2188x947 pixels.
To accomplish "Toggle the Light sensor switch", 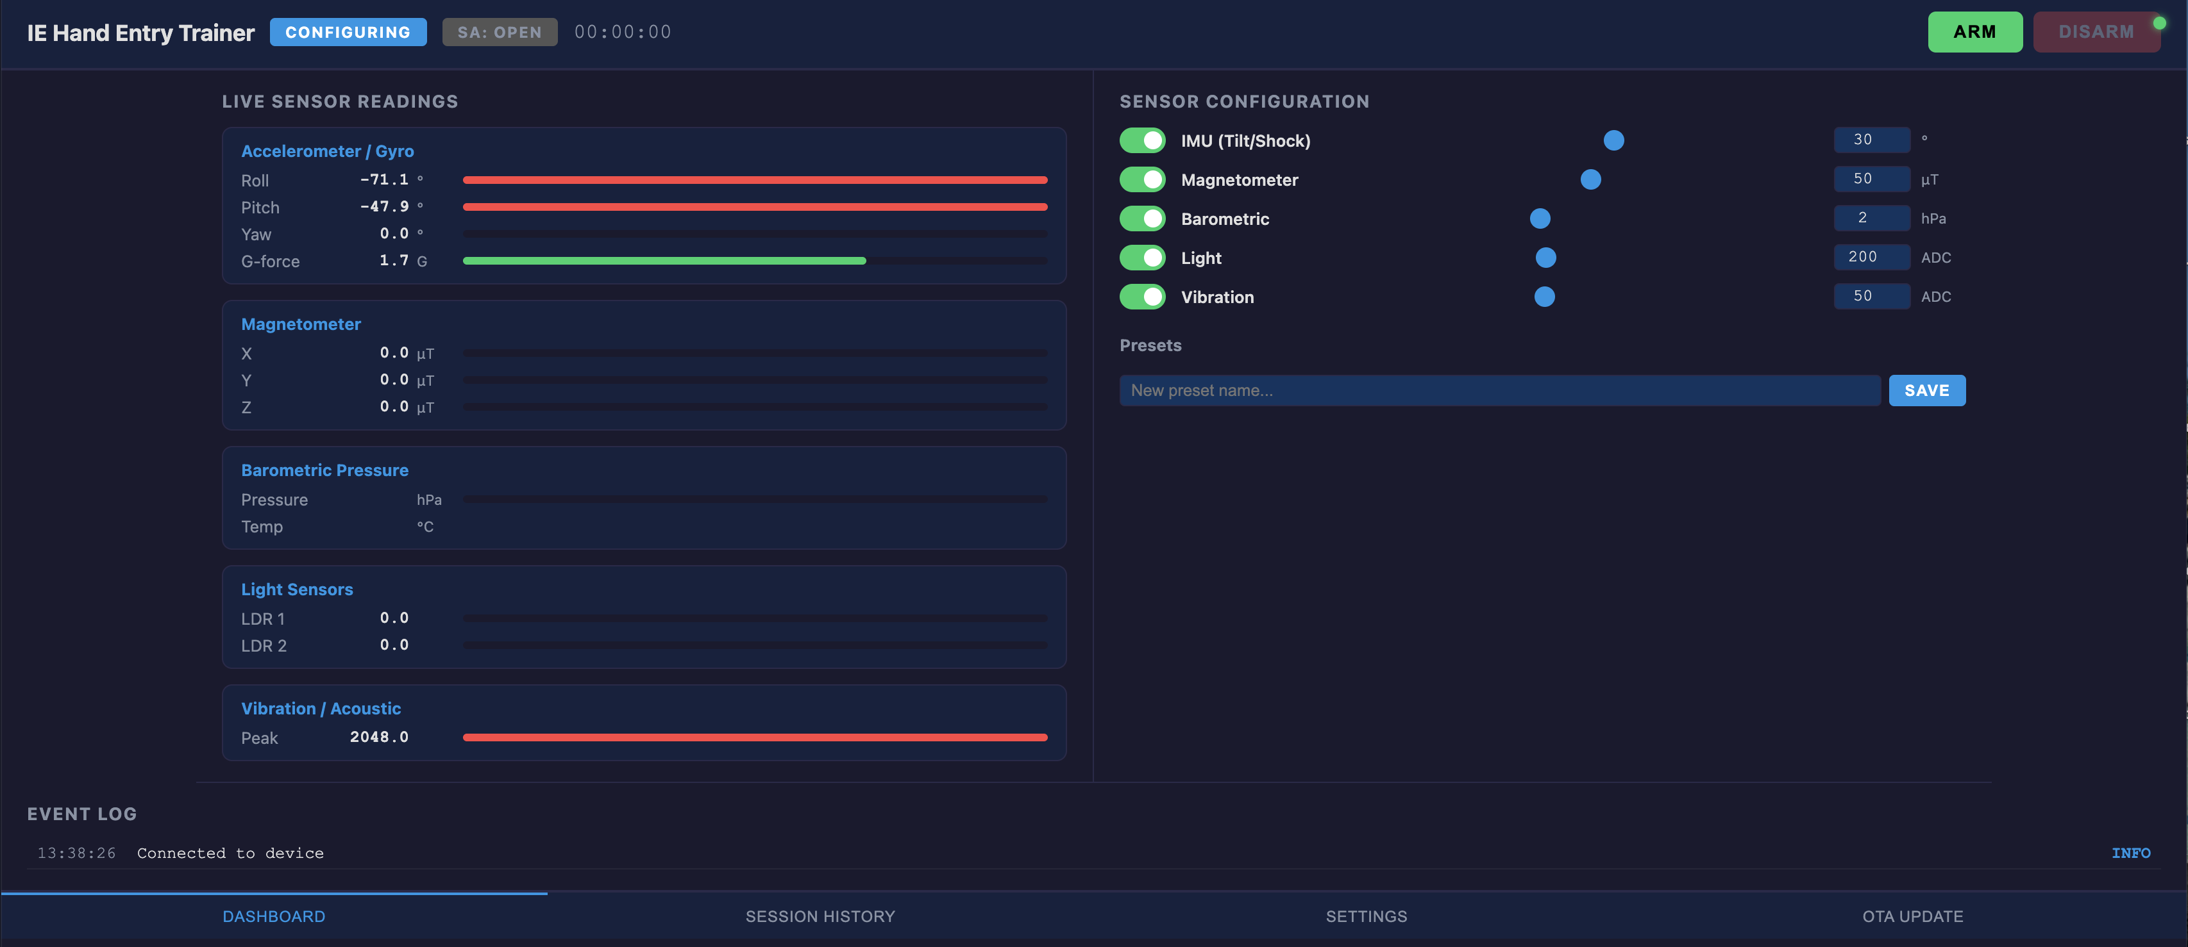I will click(x=1141, y=257).
